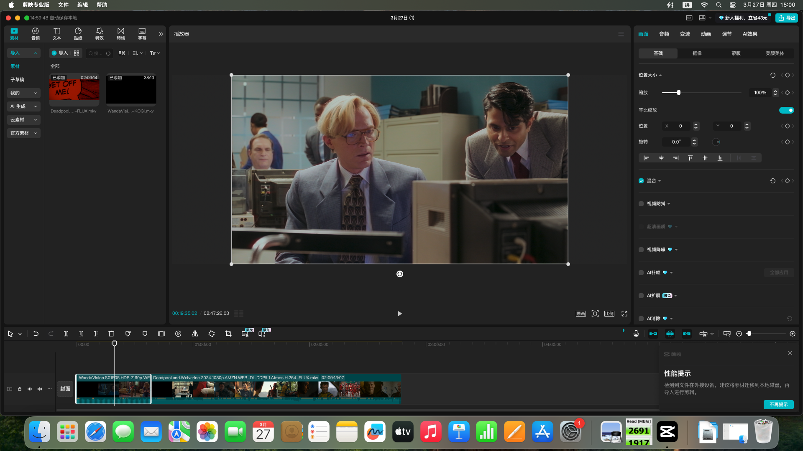The width and height of the screenshot is (803, 451).
Task: Click the 导出 export button
Action: (x=787, y=18)
